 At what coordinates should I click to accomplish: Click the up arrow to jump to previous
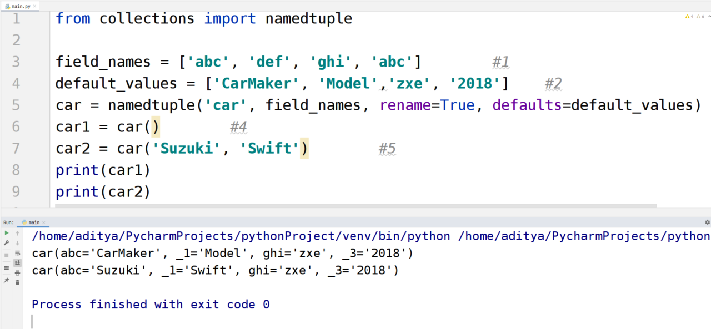tap(17, 233)
